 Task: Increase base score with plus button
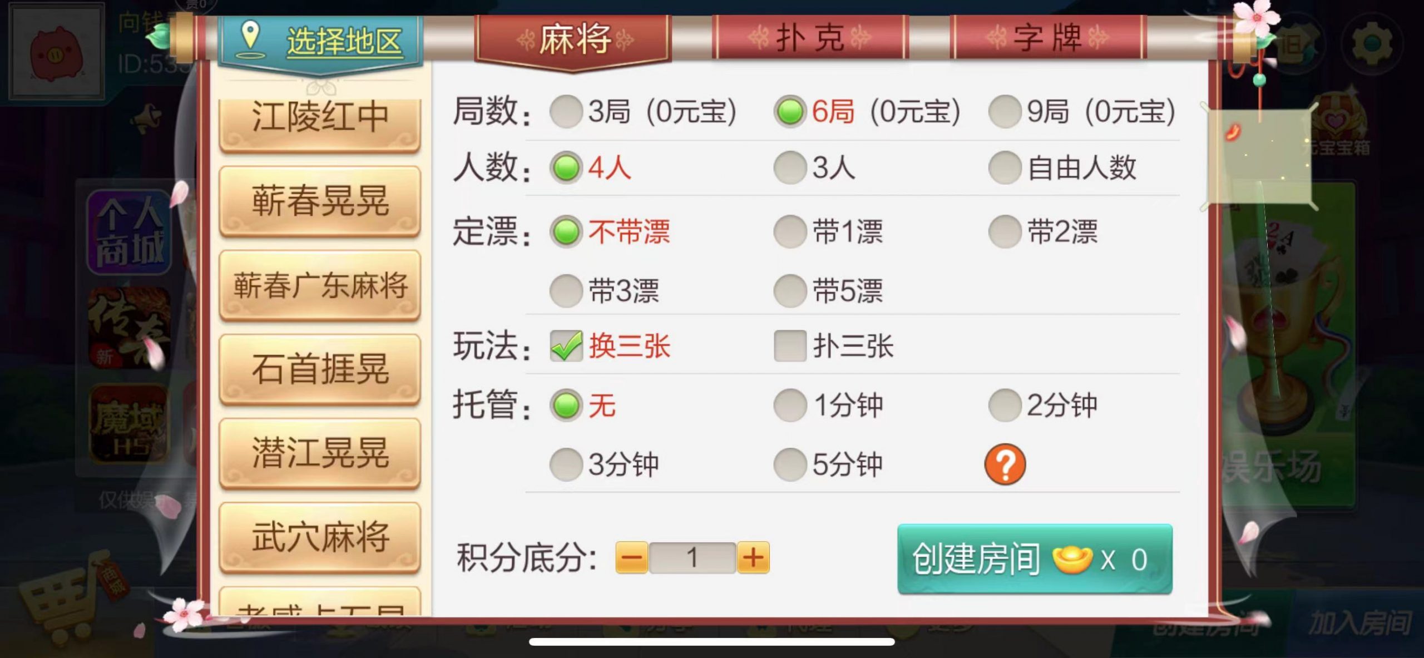753,557
